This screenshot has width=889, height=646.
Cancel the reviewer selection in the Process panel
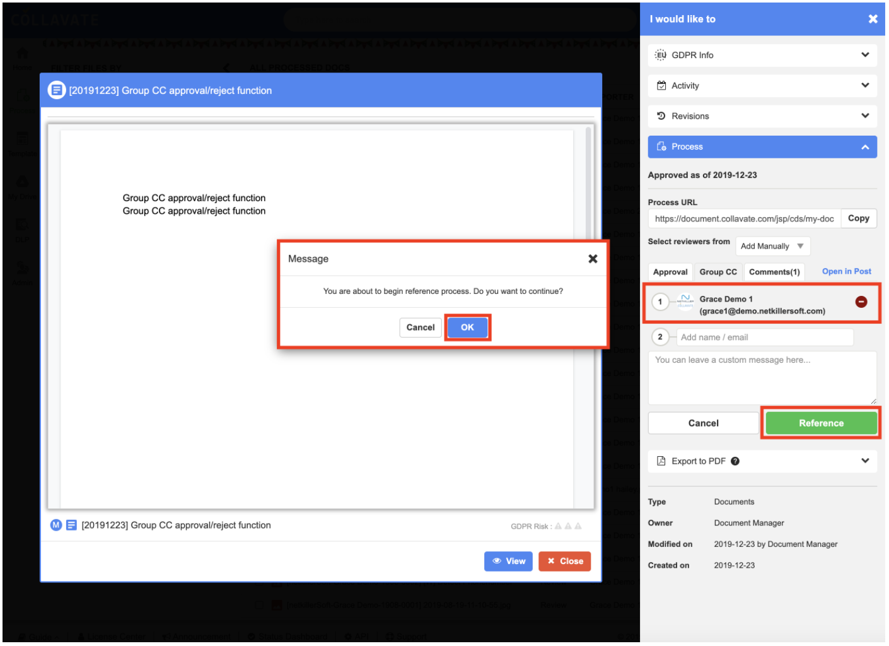click(x=703, y=423)
